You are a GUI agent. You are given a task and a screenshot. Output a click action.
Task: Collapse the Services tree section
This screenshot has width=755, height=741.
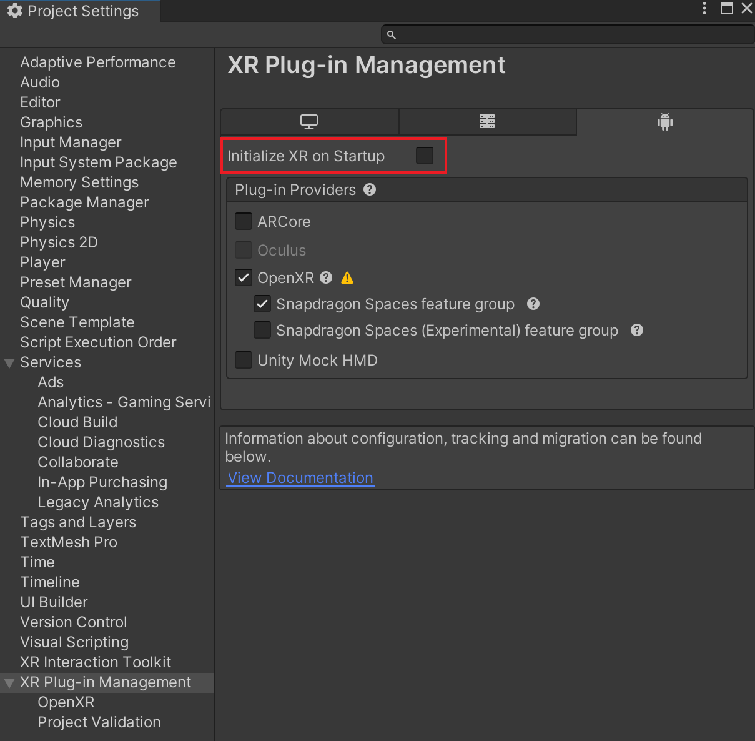pyautogui.click(x=9, y=363)
